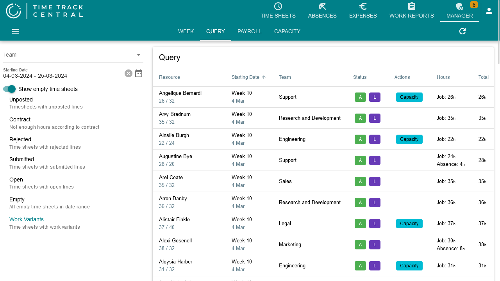
Task: Click the Total column header
Action: [x=484, y=77]
